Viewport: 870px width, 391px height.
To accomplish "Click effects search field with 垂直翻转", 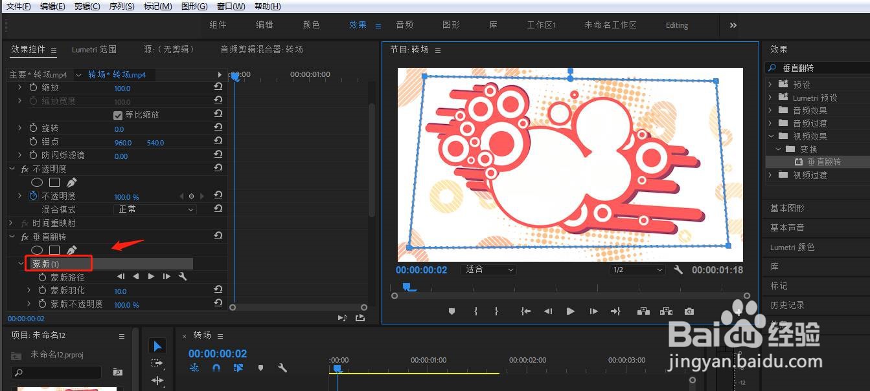I will click(818, 67).
